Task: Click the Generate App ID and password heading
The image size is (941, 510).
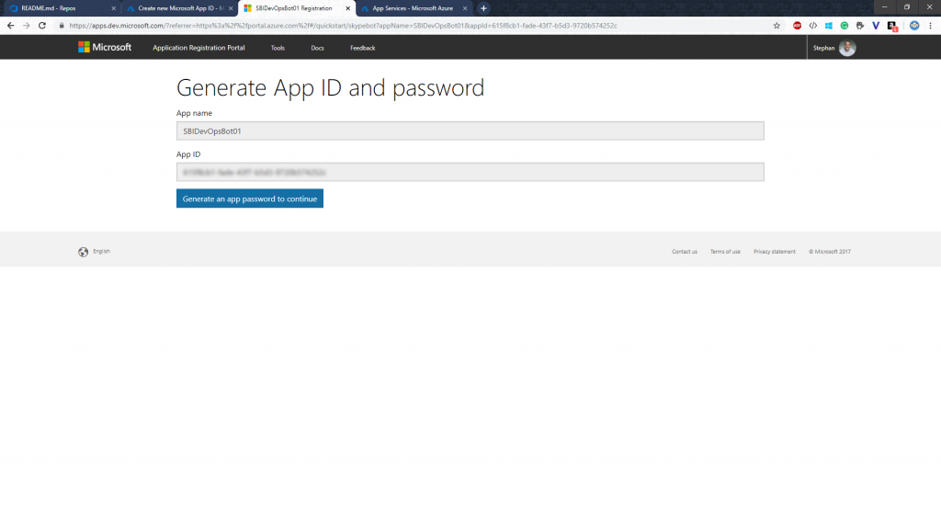Action: 330,87
